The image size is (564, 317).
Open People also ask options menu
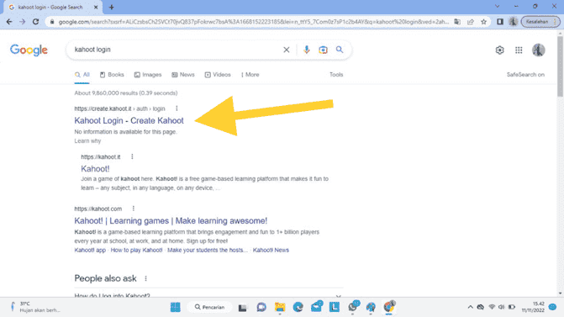(x=145, y=278)
